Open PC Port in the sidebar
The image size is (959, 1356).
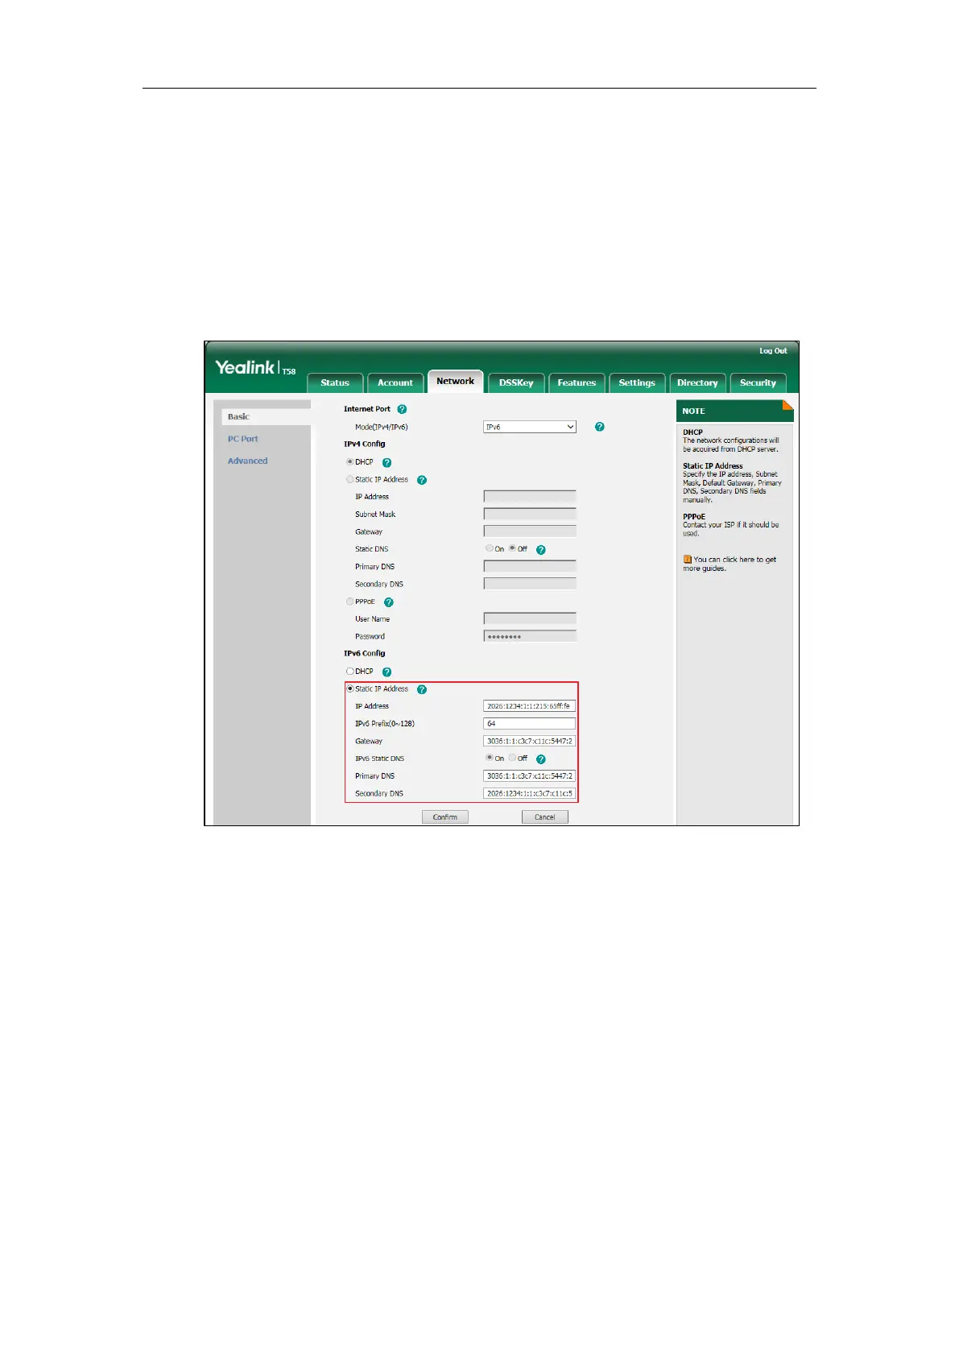click(243, 439)
